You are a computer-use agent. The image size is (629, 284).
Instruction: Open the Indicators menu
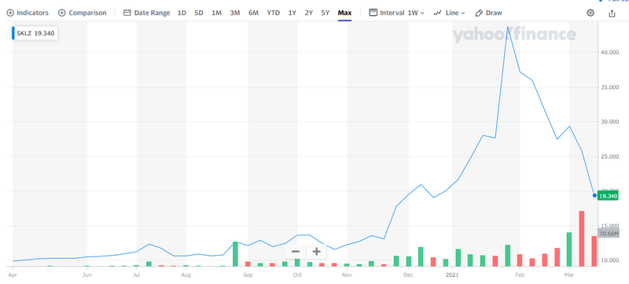click(28, 13)
